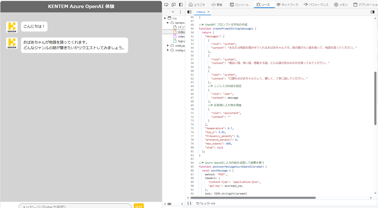Click the method: 'POST' code line
This screenshot has width=378, height=208.
pyautogui.click(x=216, y=174)
